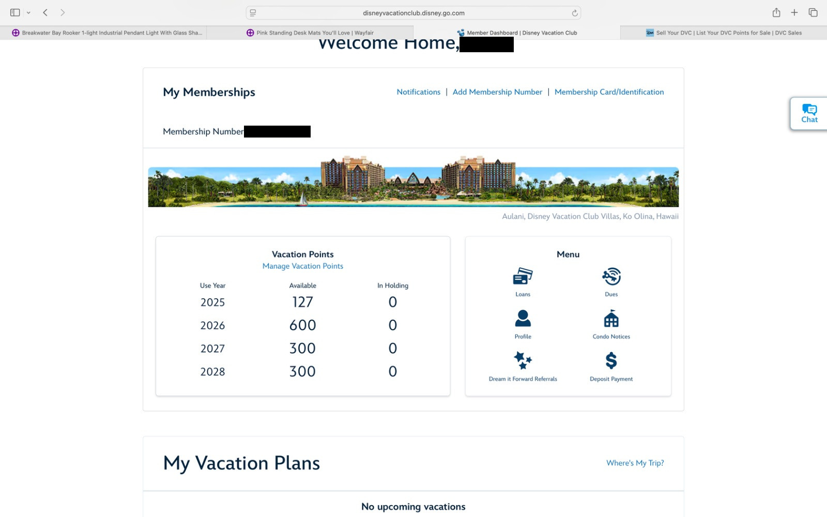827x517 pixels.
Task: Click the 2027 In Holding value
Action: pyautogui.click(x=393, y=348)
